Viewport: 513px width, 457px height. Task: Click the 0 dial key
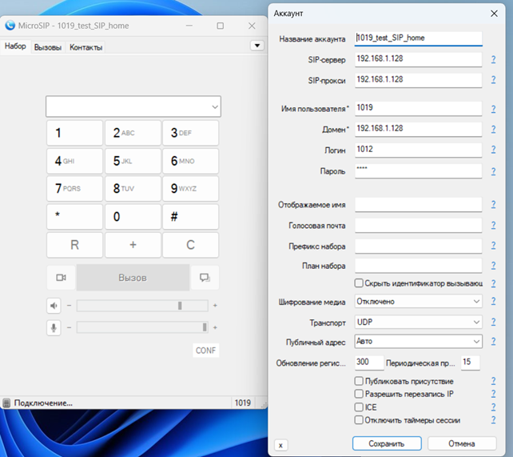tap(133, 217)
